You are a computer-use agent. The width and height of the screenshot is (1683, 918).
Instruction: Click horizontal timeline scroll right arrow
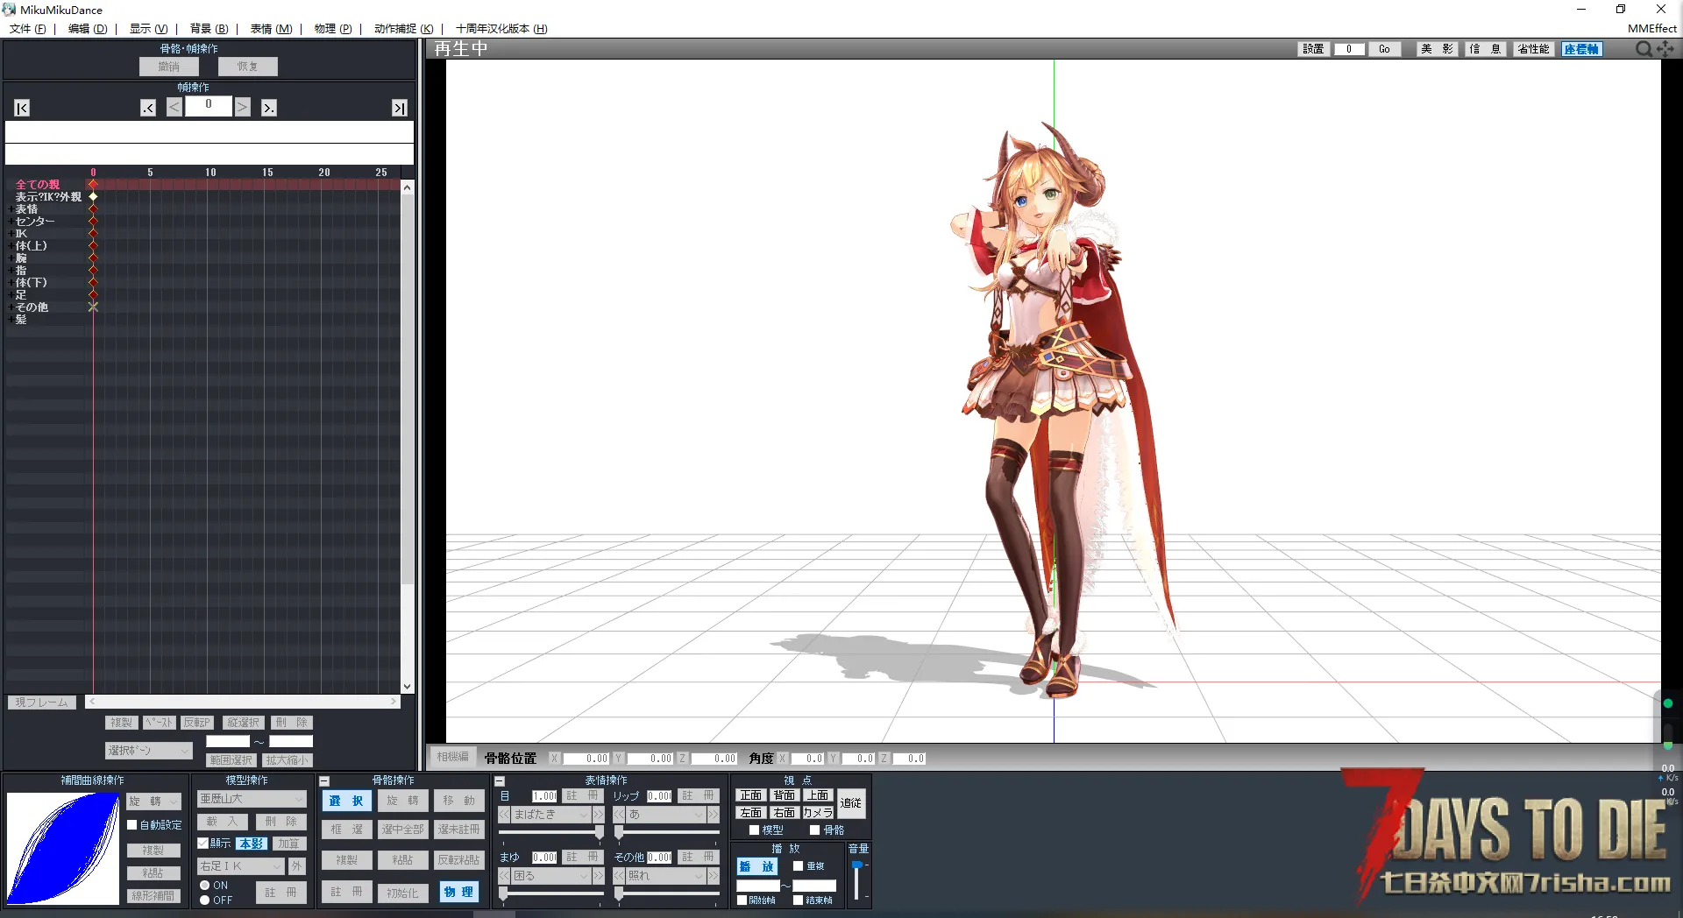coord(394,702)
